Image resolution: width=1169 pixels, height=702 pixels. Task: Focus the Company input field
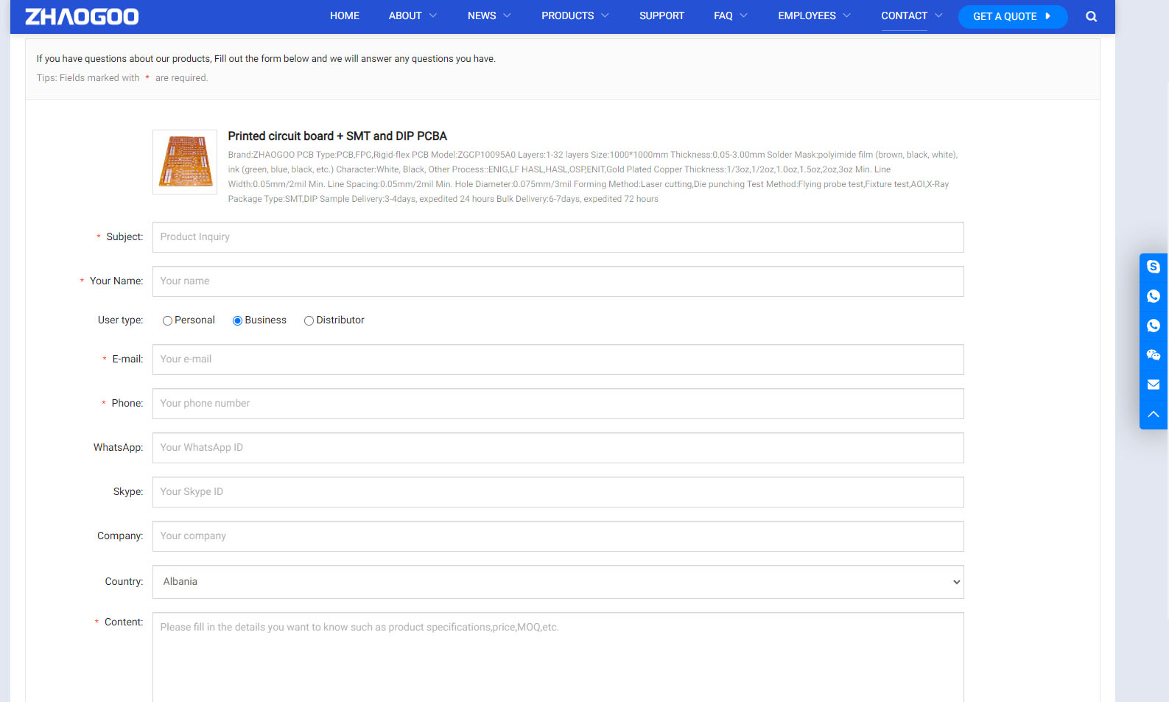tap(558, 536)
